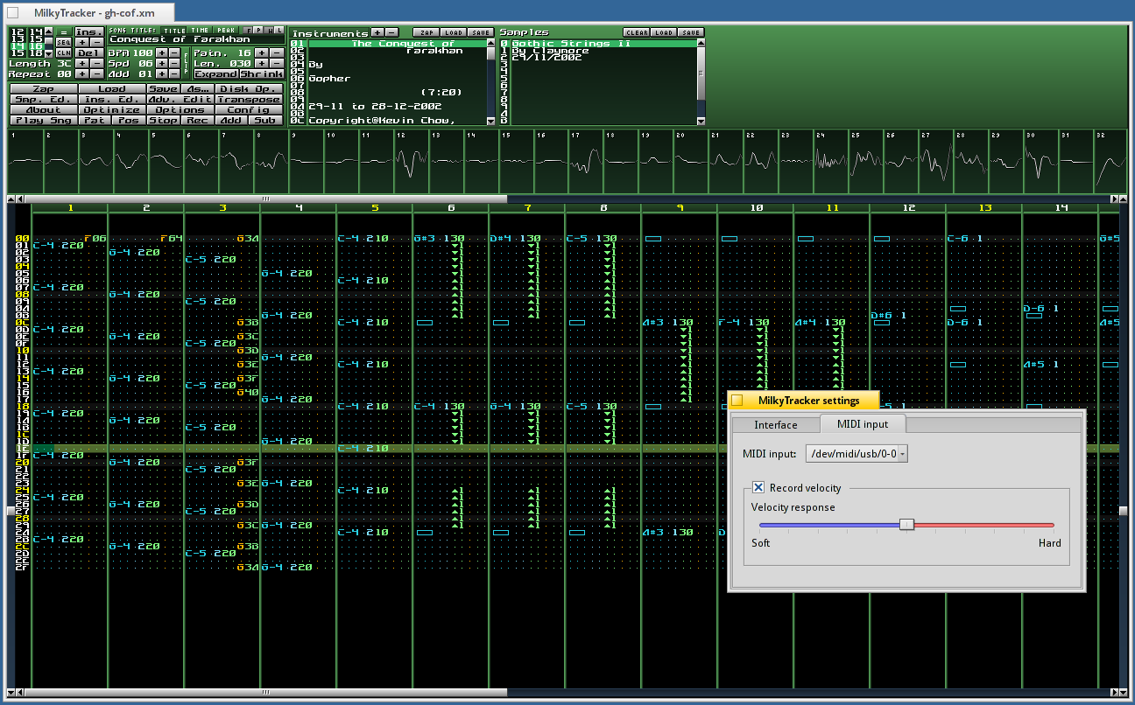Switch display to TIME mode
This screenshot has width=1135, height=705.
(x=201, y=31)
